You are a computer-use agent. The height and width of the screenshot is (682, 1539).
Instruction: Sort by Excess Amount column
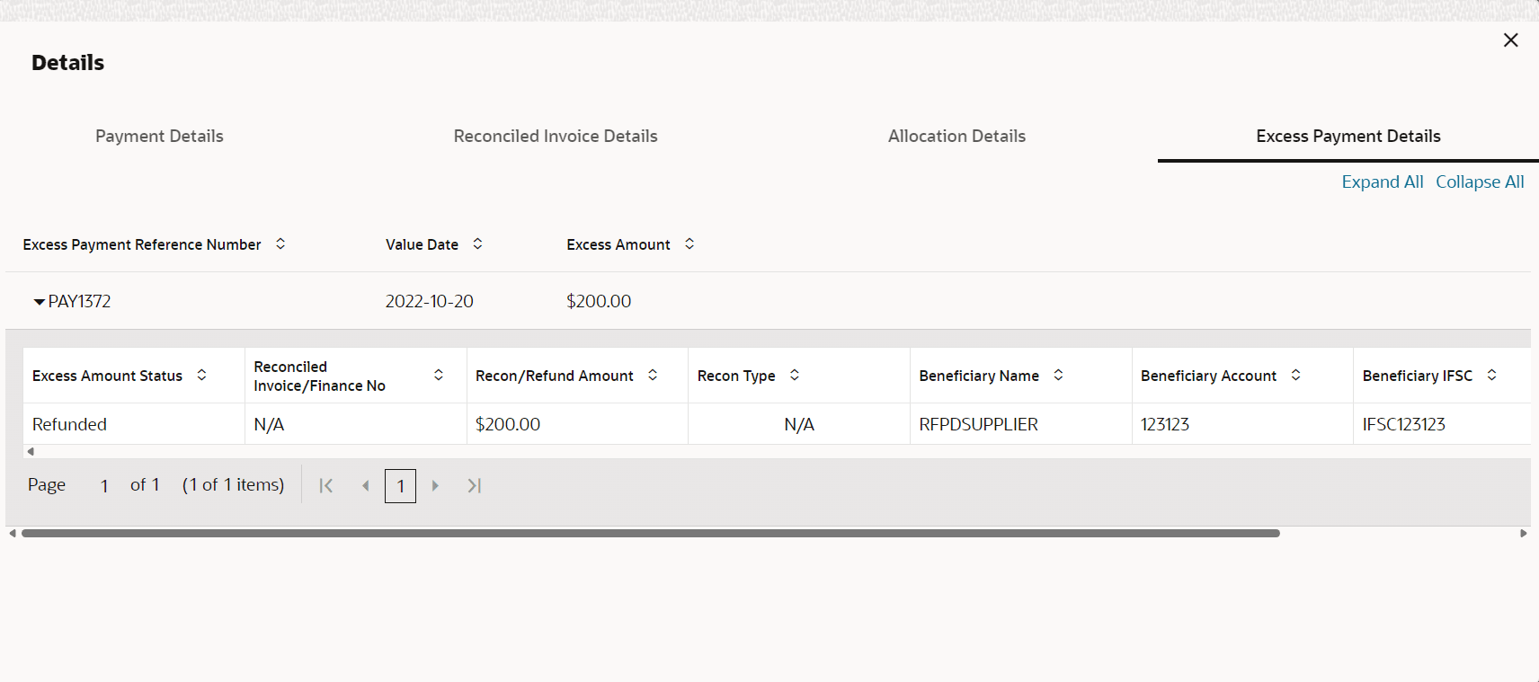(x=689, y=244)
